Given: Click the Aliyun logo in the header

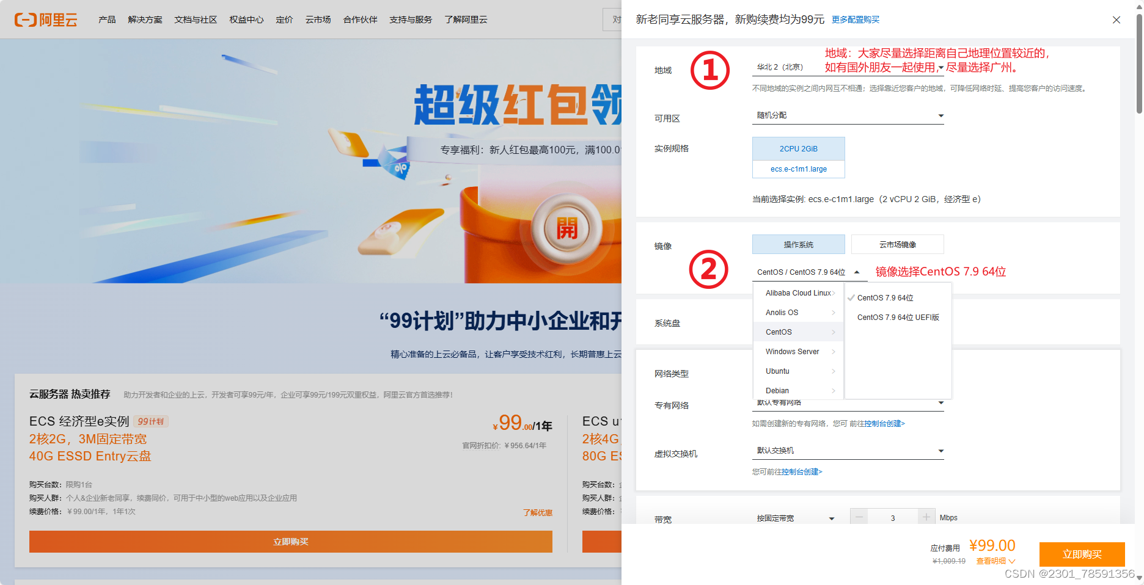Looking at the screenshot, I should click(46, 20).
